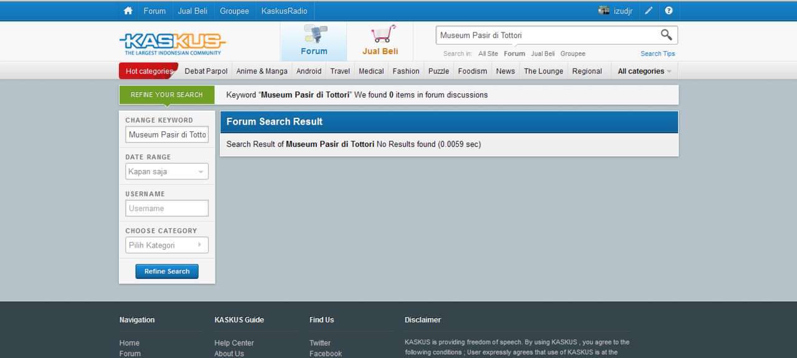Click the Disclaimer footer heading

coord(423,320)
